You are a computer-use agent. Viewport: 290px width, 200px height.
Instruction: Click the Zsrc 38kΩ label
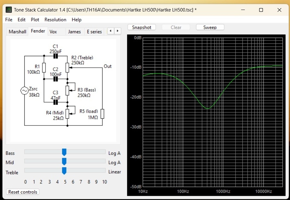tap(34, 92)
